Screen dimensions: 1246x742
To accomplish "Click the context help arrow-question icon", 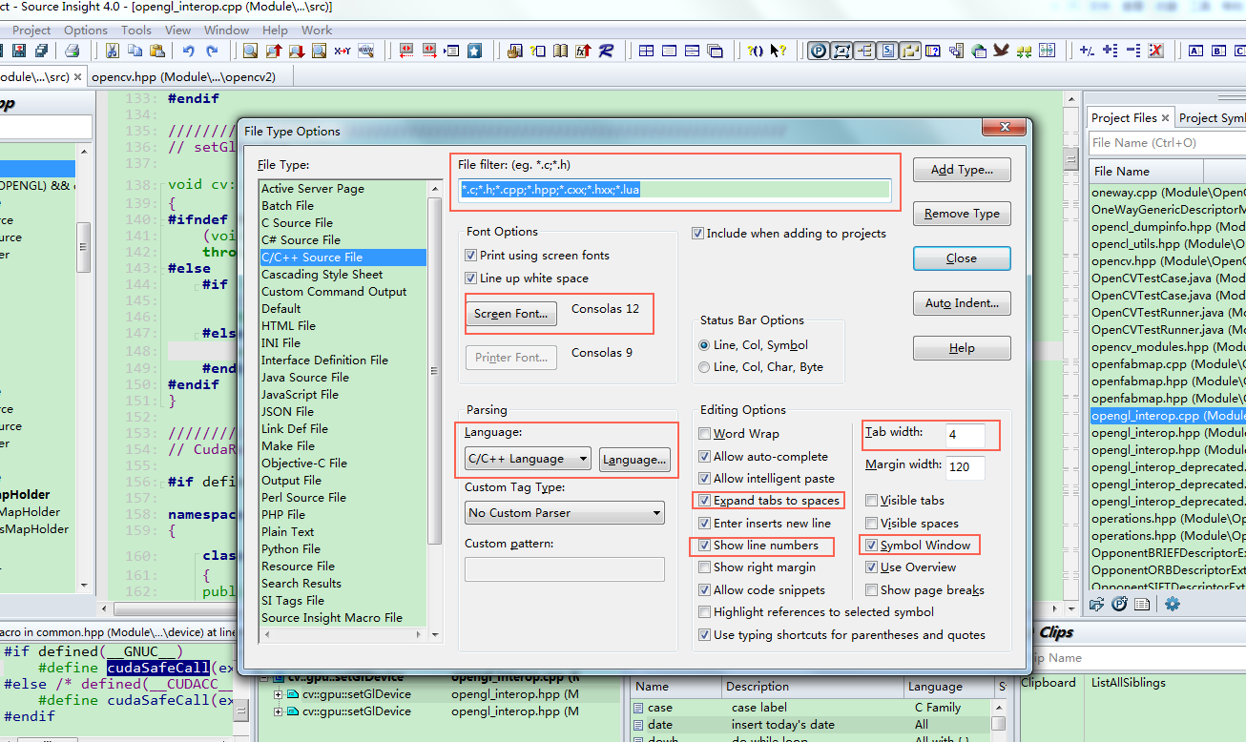I will 779,51.
